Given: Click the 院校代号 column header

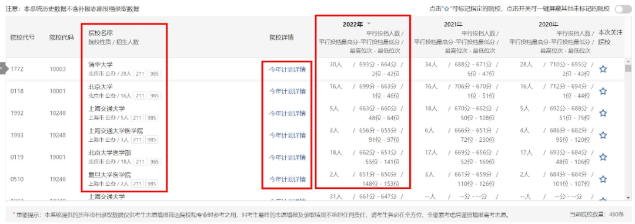Looking at the screenshot, I should pyautogui.click(x=22, y=38).
